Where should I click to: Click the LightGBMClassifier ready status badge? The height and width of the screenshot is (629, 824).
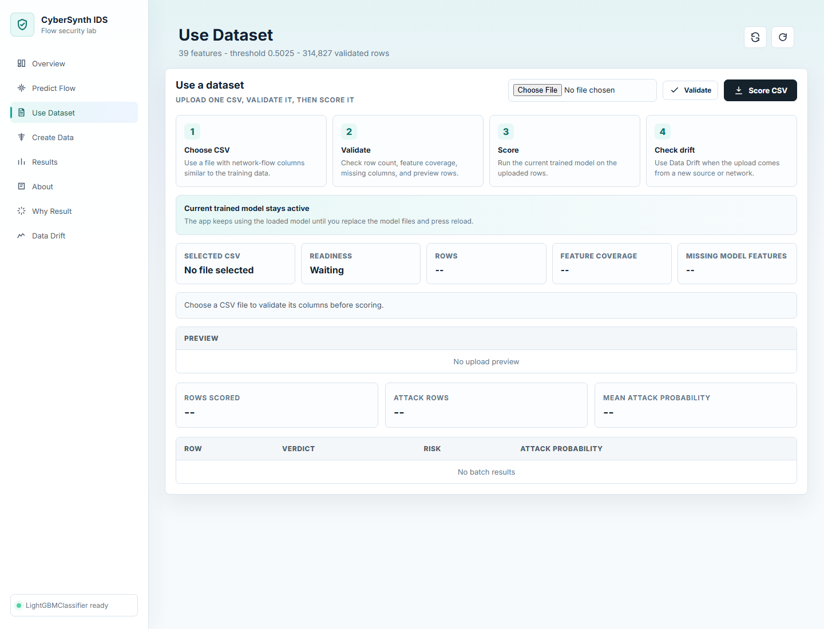[x=74, y=606]
